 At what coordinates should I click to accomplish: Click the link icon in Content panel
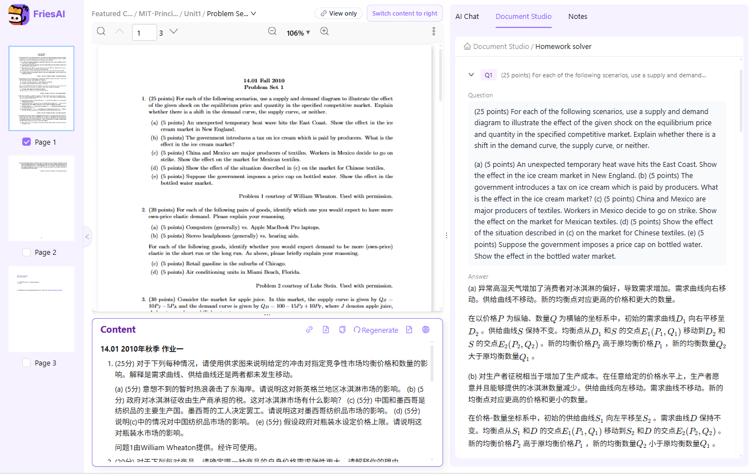point(310,330)
